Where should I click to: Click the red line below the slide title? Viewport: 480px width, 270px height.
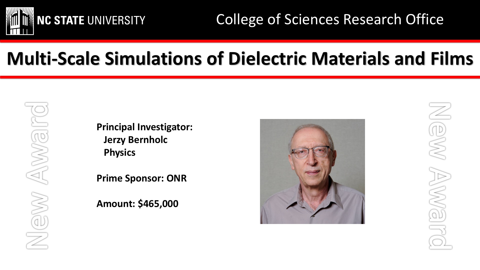[x=240, y=77]
